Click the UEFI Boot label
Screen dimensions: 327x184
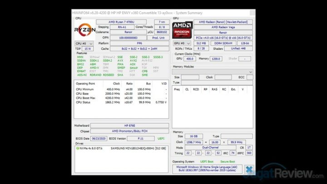click(207, 162)
